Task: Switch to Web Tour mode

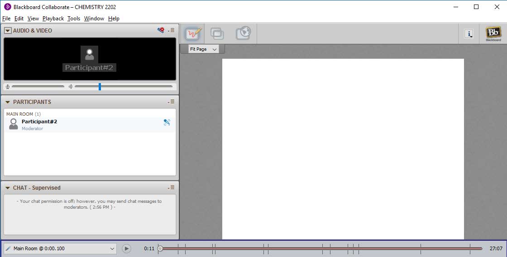Action: coord(244,33)
